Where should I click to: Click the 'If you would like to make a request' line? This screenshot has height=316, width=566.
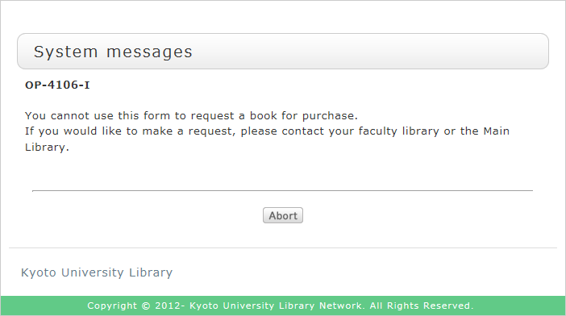(x=267, y=131)
